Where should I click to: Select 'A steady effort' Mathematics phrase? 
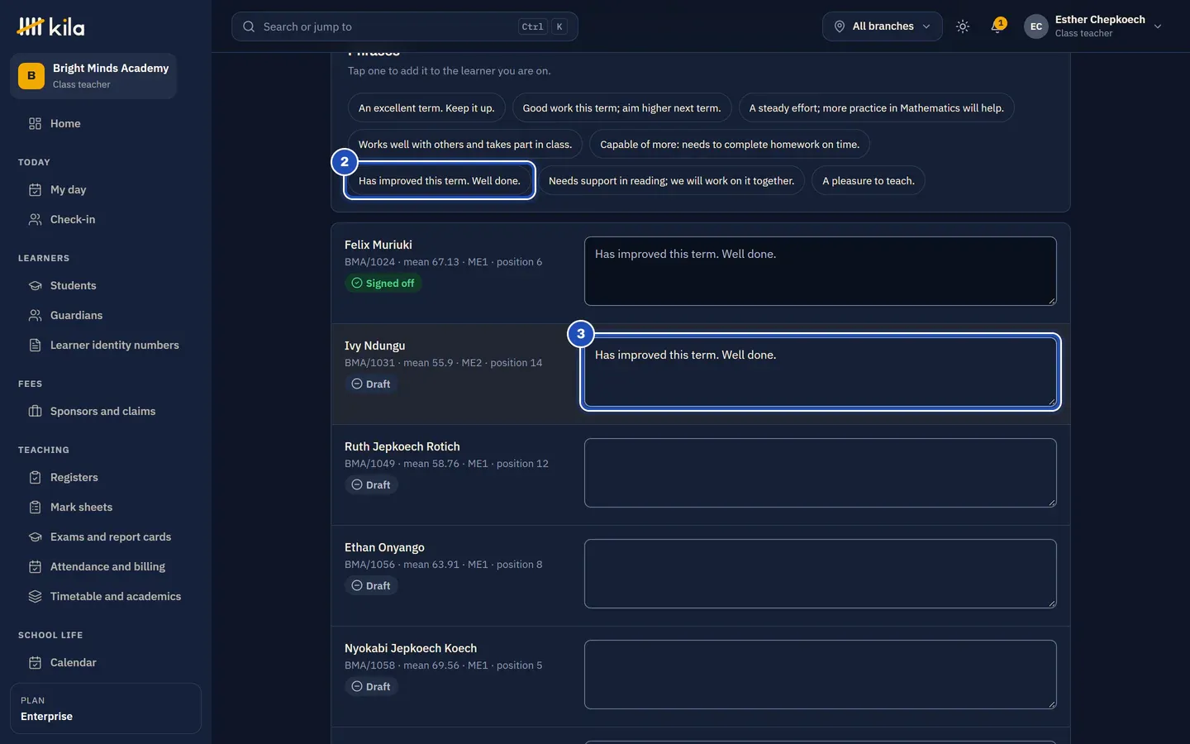(x=876, y=108)
